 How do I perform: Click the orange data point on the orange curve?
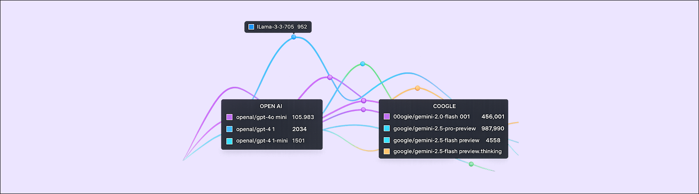(417, 88)
